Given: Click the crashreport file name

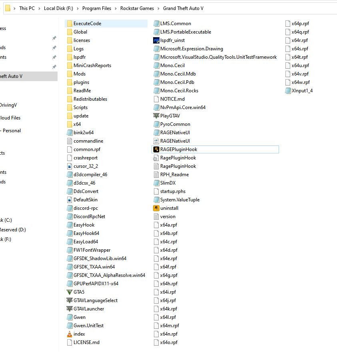Looking at the screenshot, I should [86, 158].
